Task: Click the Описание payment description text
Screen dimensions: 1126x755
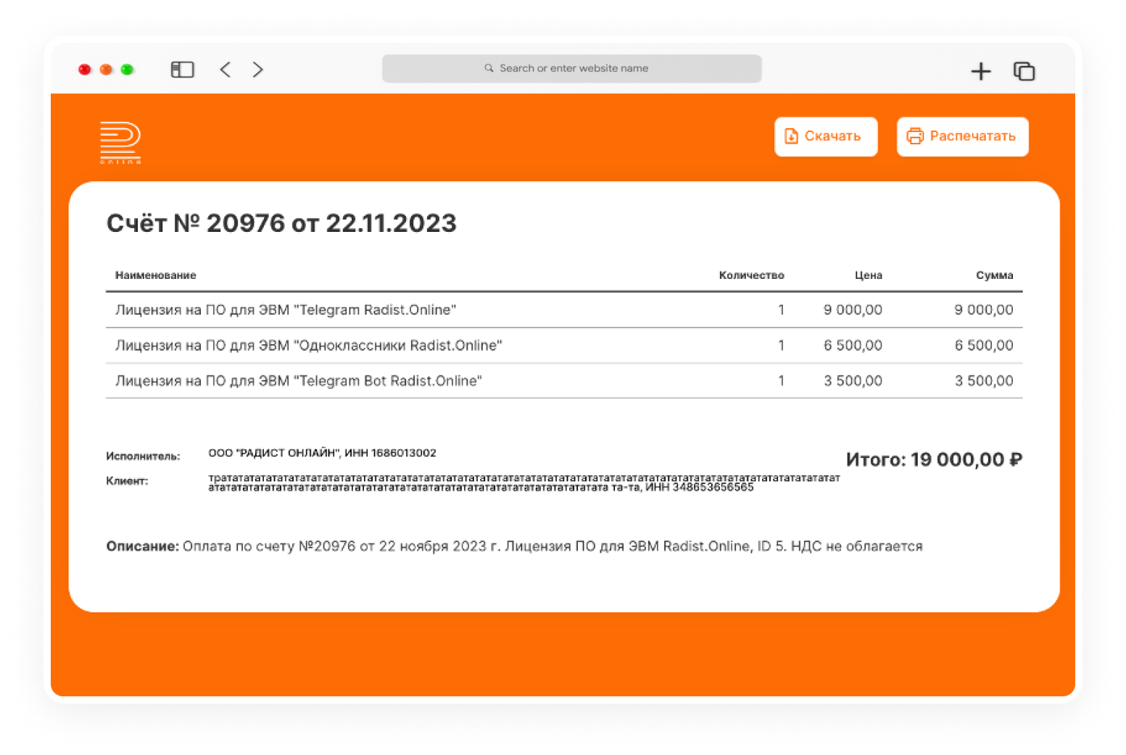Action: 514,546
